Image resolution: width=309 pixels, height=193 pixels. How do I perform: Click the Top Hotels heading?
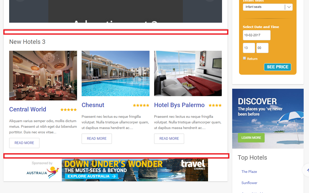point(252,158)
